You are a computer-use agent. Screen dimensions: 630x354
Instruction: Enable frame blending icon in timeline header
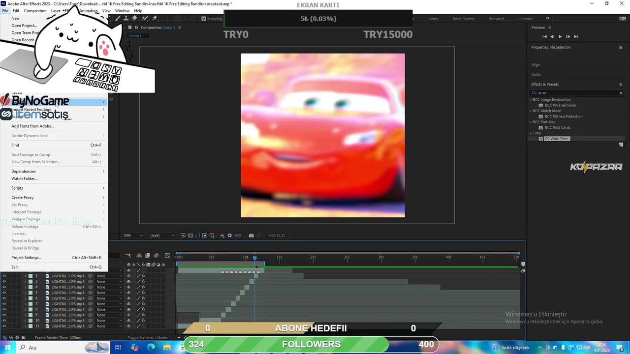pyautogui.click(x=148, y=255)
